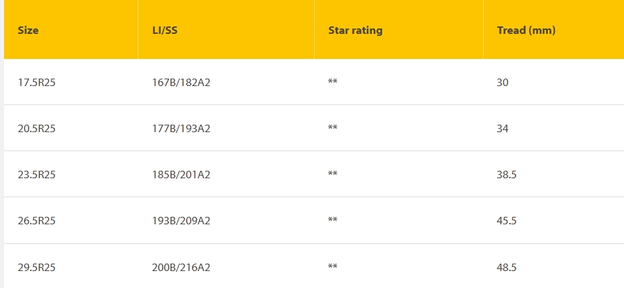
Task: Select the 23.5R25 size cell
Action: (x=37, y=175)
